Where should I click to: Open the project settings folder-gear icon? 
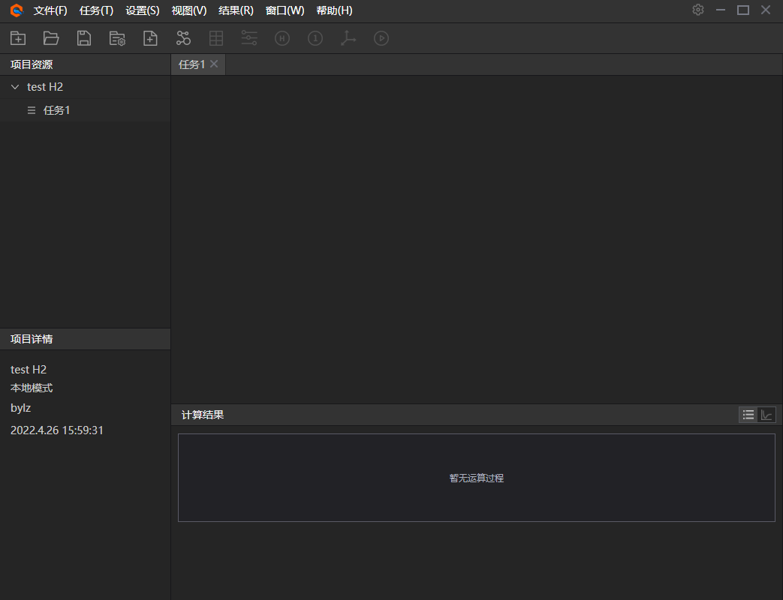(x=117, y=38)
